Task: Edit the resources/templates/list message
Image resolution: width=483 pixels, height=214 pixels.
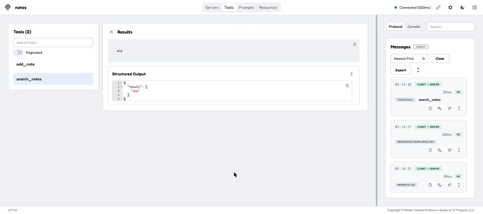Action: 440,150
